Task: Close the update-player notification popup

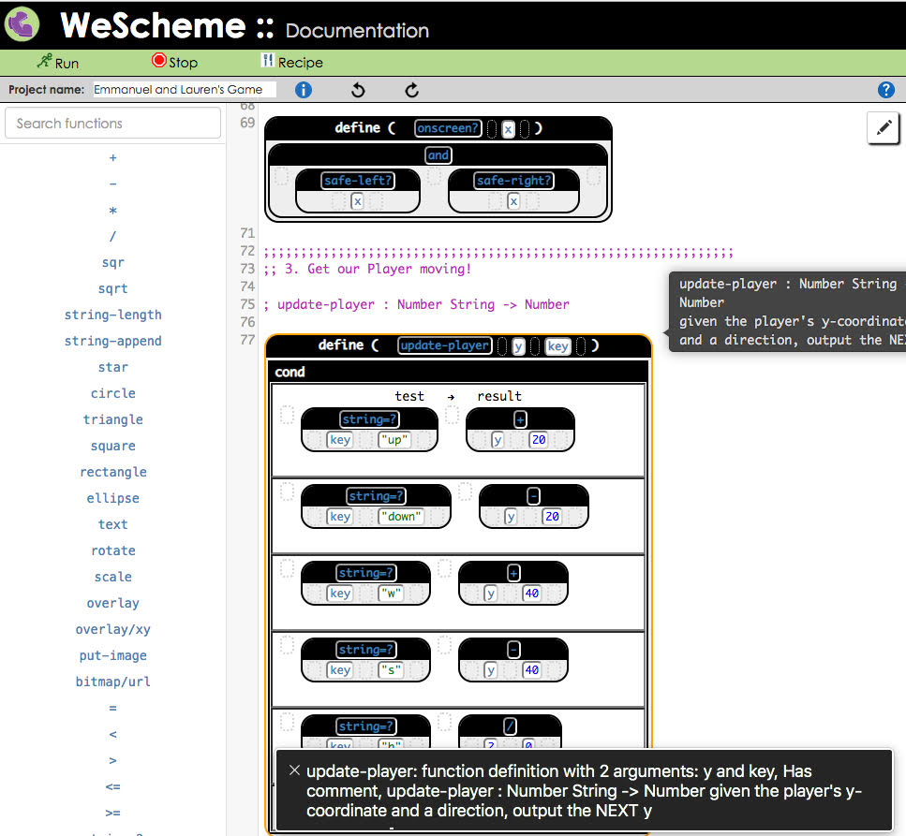Action: tap(294, 770)
